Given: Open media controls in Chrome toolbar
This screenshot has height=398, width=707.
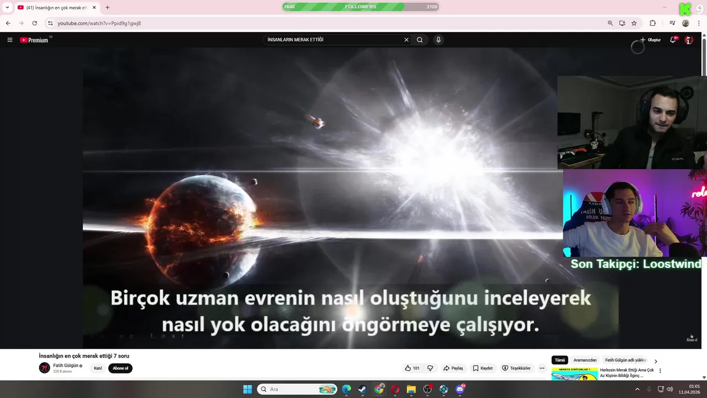Looking at the screenshot, I should (x=672, y=23).
